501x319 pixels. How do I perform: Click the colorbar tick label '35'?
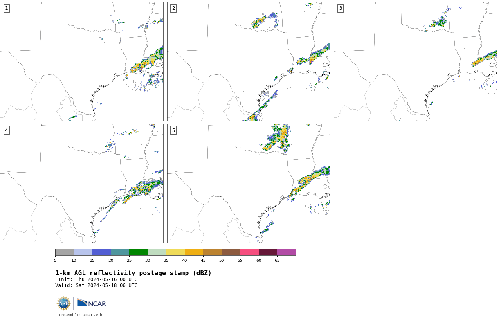pos(166,261)
